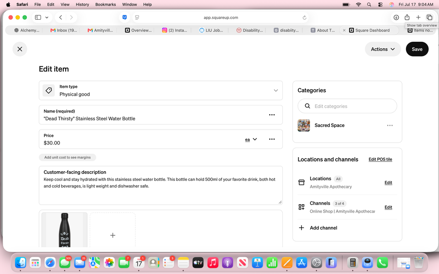
Task: Select the Dead Thirsty bottle image thumbnail
Action: click(64, 230)
